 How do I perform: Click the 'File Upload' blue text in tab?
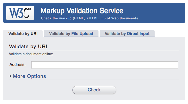pyautogui.click(x=82, y=34)
